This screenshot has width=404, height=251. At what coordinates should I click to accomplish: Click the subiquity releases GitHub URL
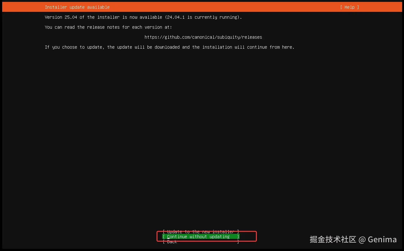[x=203, y=37]
